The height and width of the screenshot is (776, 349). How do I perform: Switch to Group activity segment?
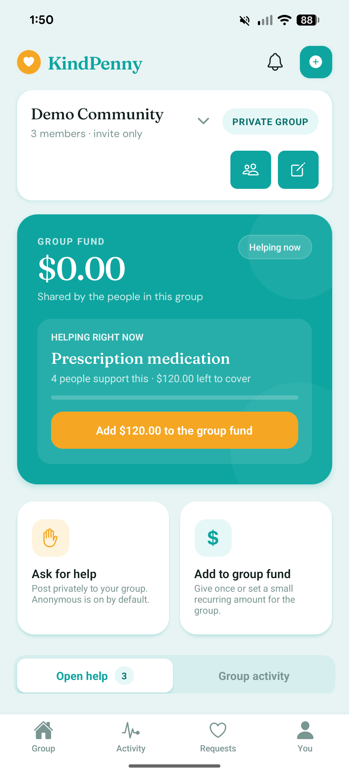(x=254, y=676)
